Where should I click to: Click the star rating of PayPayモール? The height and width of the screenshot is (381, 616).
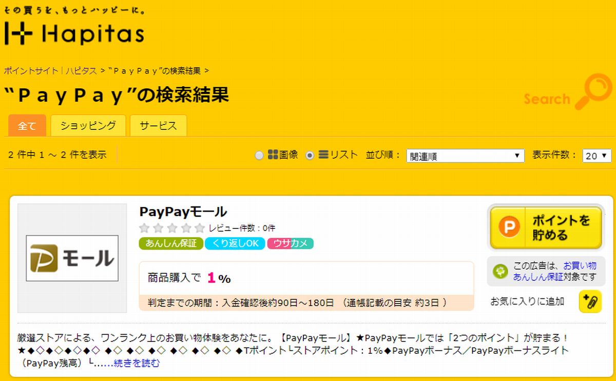172,228
